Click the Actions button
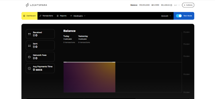Screen dimensions: 215x99 [x=188, y=5]
